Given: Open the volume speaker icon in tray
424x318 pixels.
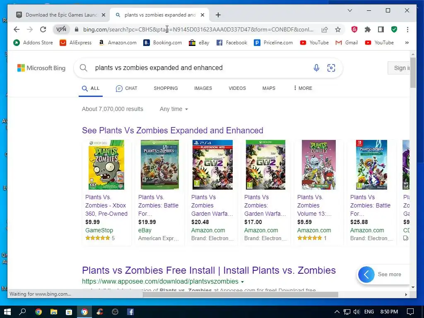Looking at the screenshot, I should [357, 312].
